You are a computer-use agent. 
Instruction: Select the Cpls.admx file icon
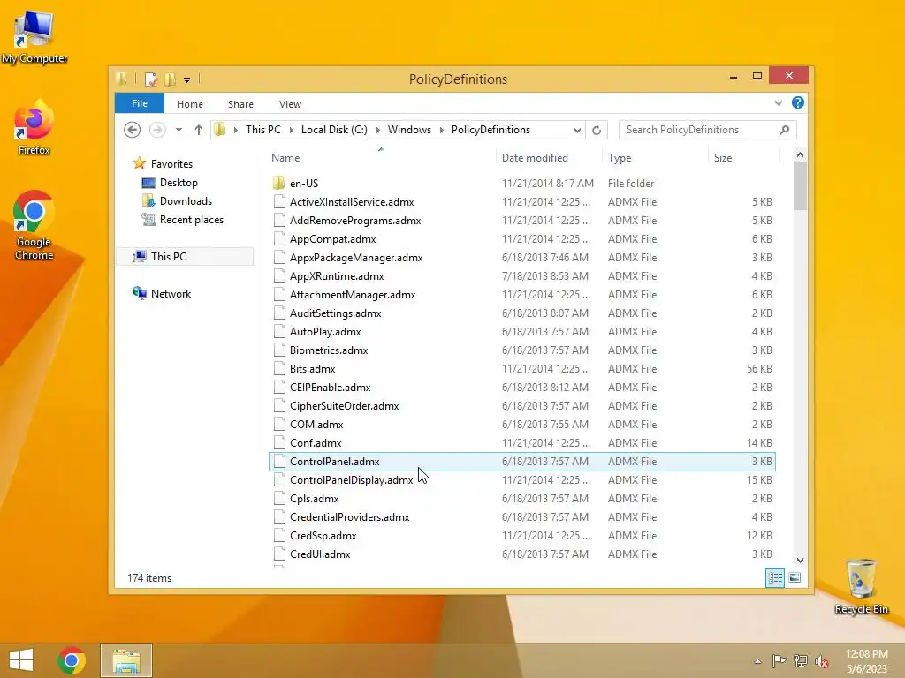pos(279,499)
